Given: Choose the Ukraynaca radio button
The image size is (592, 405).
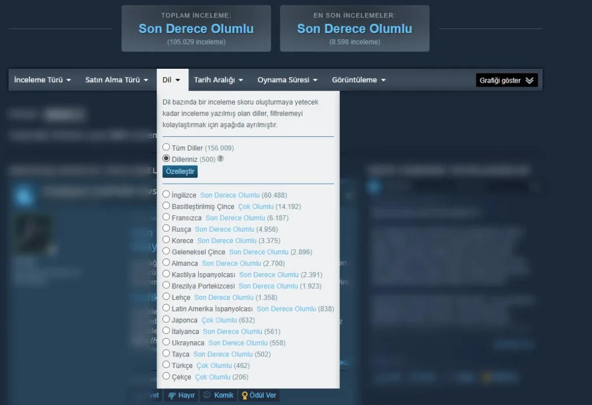Looking at the screenshot, I should 166,342.
